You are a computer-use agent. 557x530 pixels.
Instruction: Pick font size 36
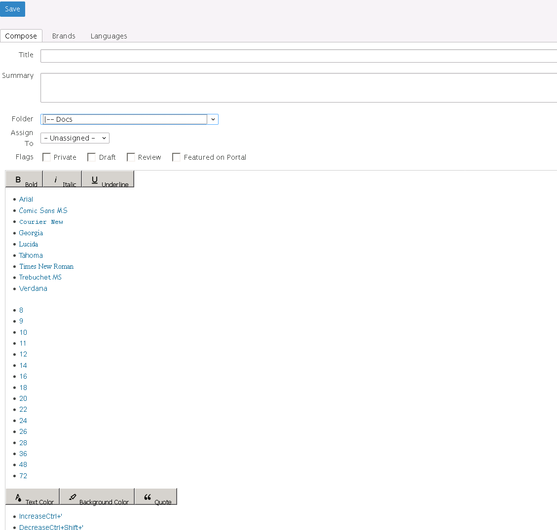(x=23, y=454)
